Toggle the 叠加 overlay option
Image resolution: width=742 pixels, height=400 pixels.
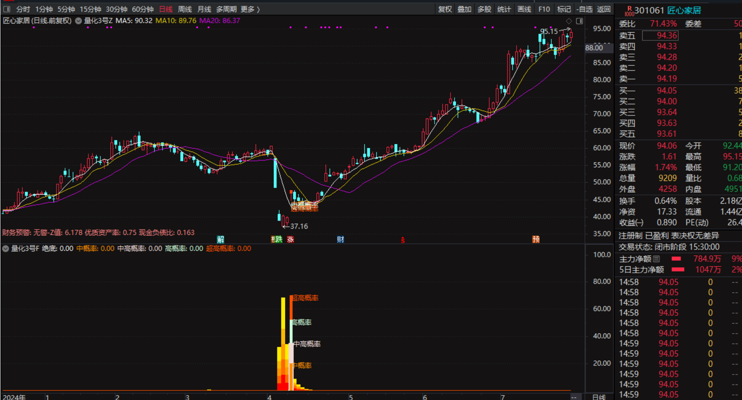coord(464,9)
